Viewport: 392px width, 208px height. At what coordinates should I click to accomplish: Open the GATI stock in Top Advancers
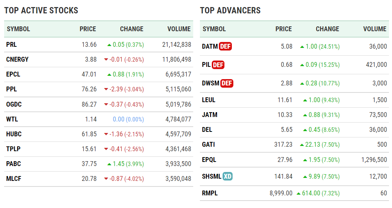point(208,144)
